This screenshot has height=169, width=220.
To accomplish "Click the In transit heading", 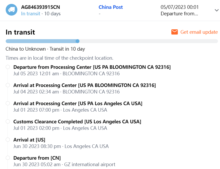I will [20, 32].
